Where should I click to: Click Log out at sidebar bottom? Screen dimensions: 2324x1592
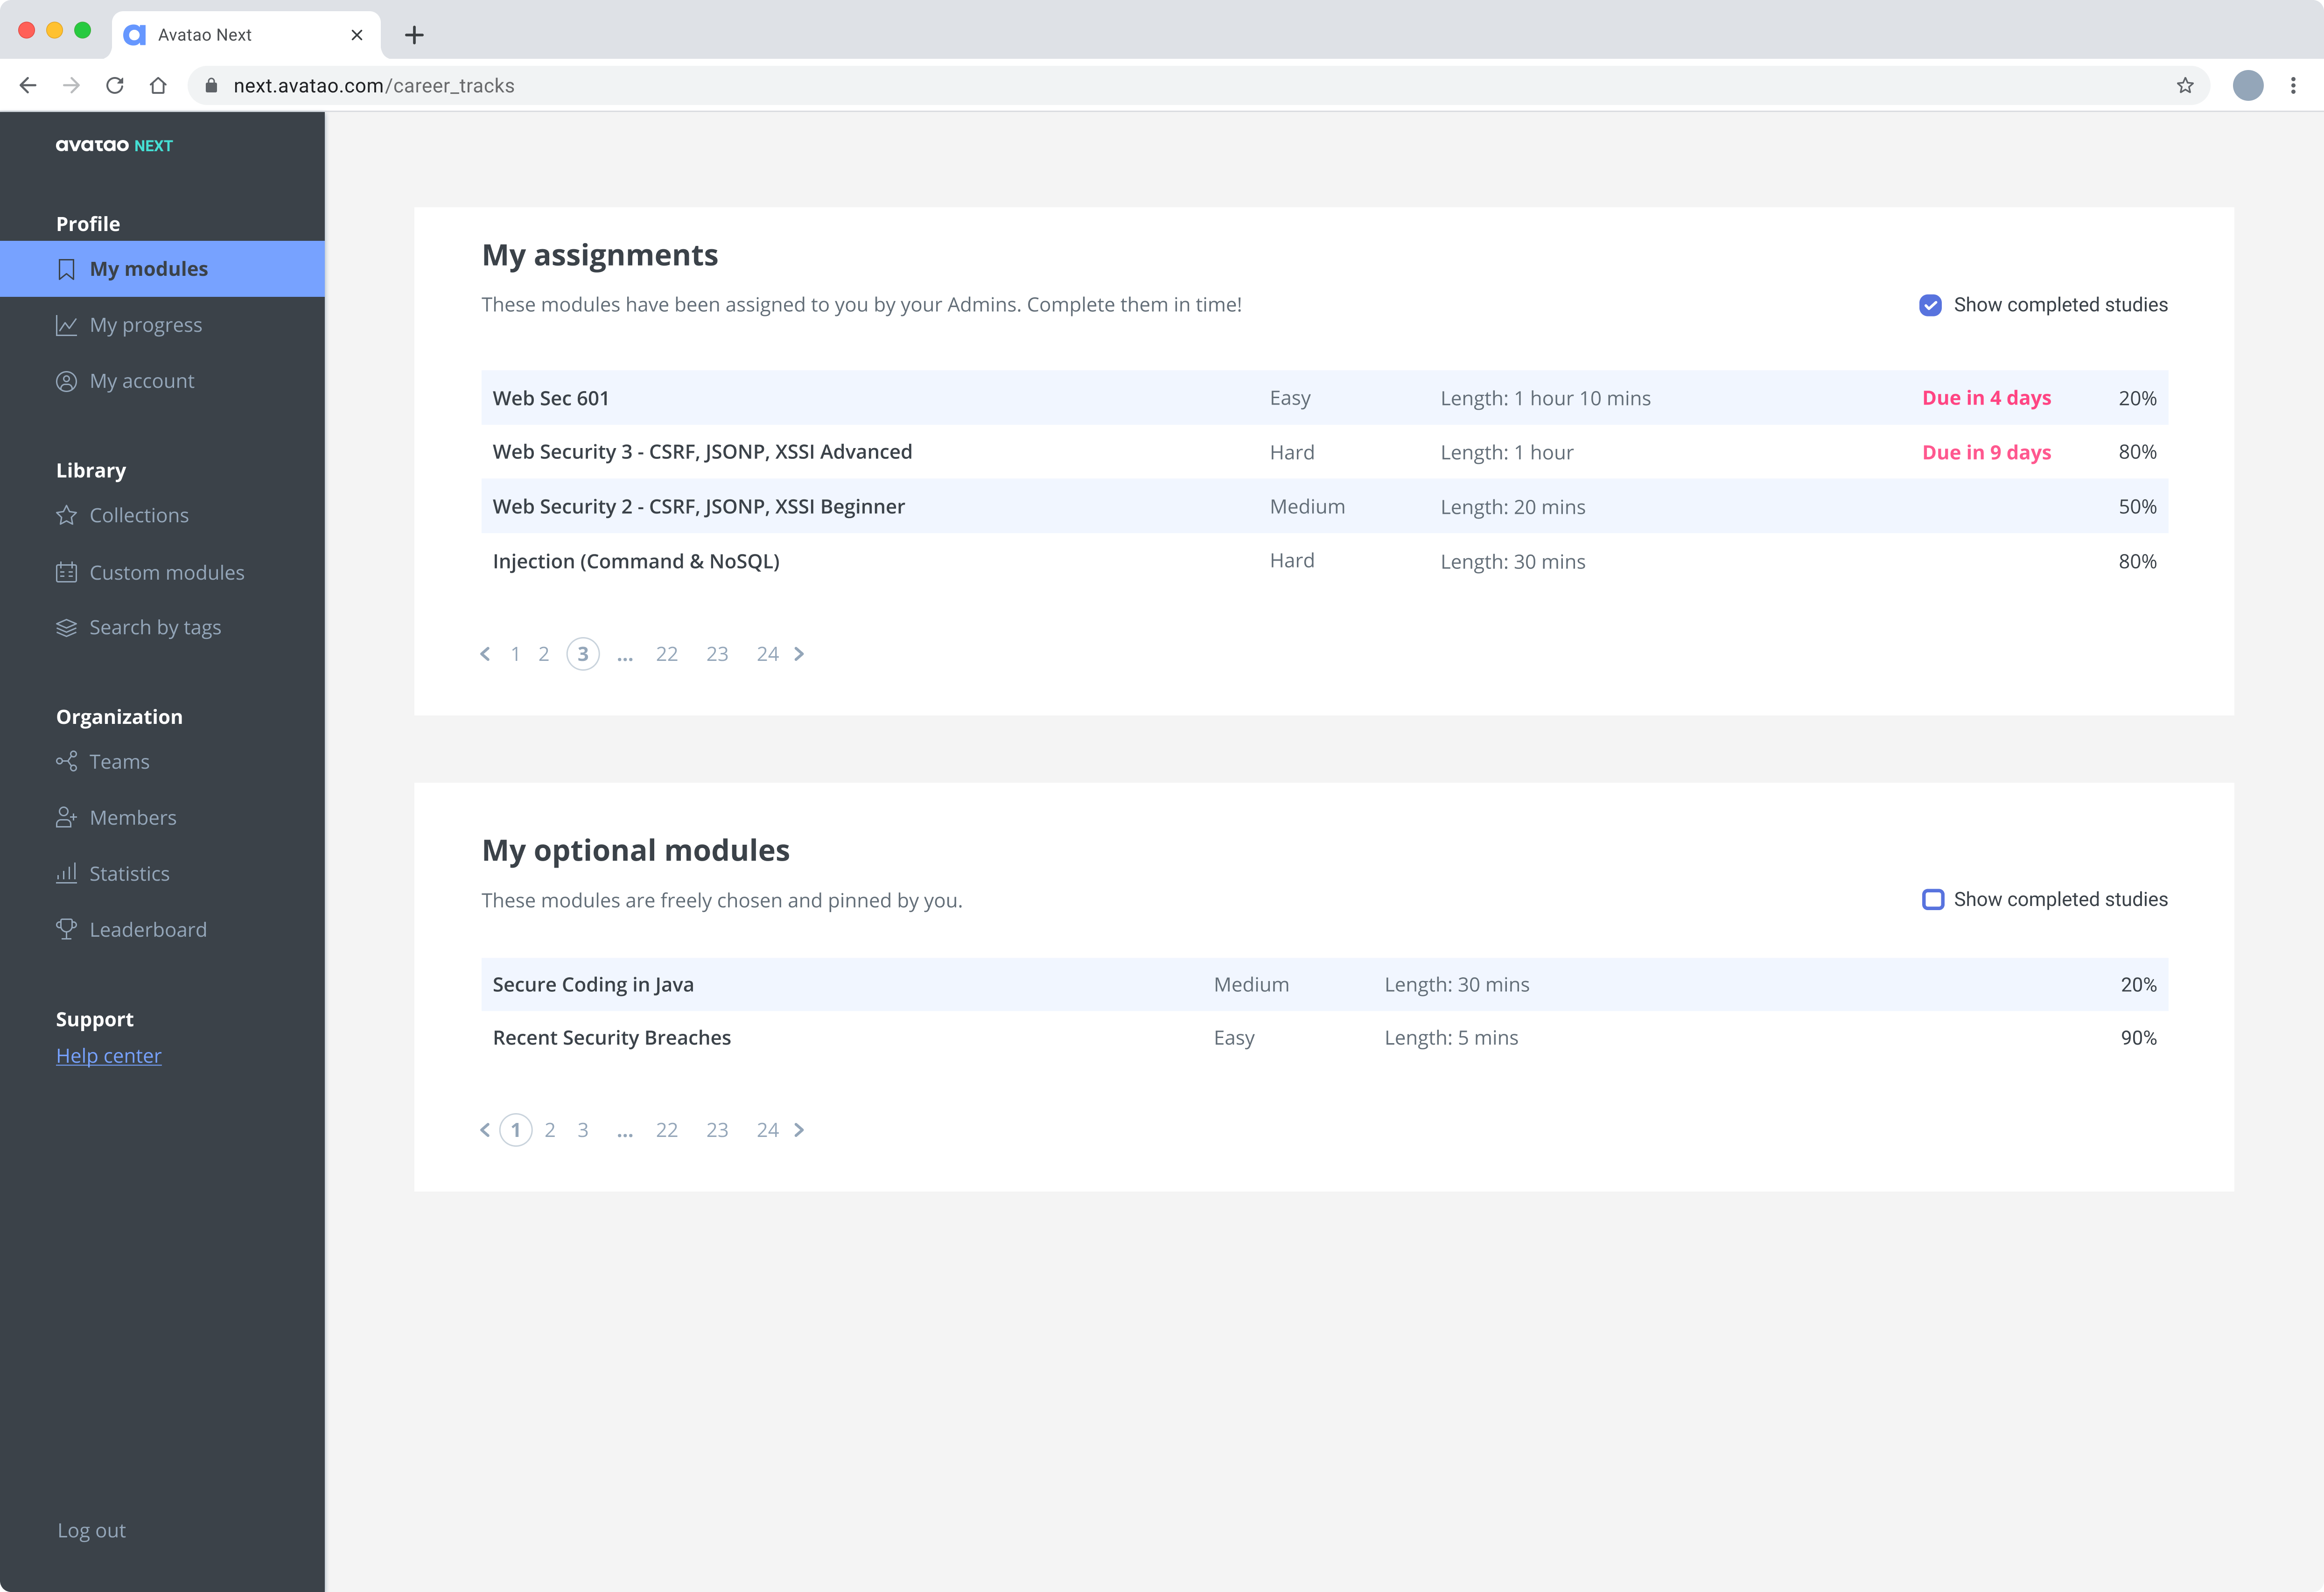(91, 1530)
